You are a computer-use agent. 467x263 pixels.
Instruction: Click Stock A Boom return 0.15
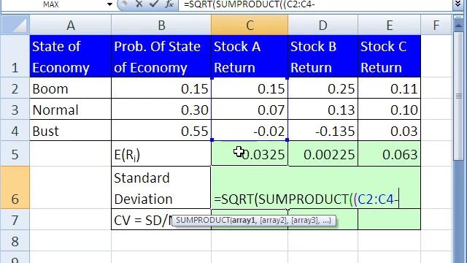[x=250, y=88]
